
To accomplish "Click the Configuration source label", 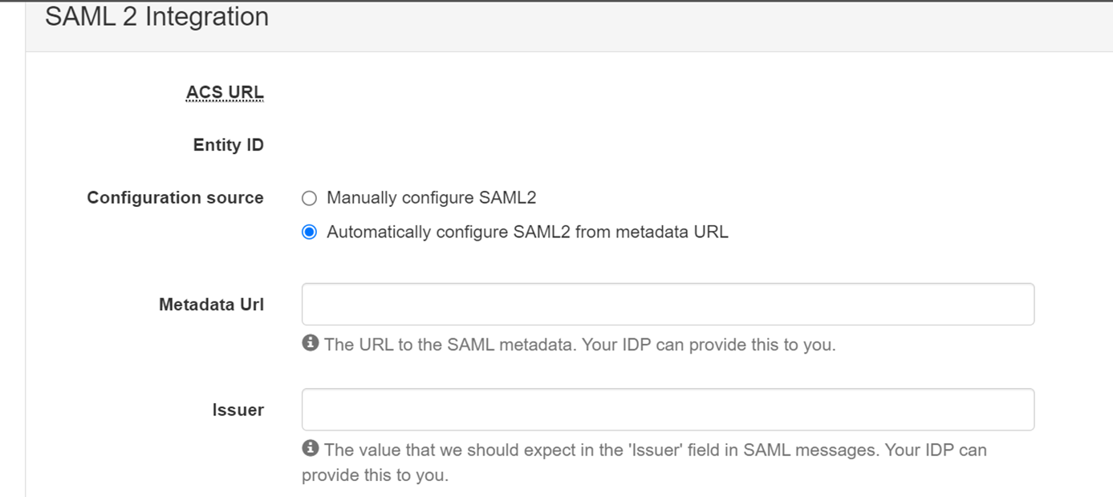I will click(175, 198).
